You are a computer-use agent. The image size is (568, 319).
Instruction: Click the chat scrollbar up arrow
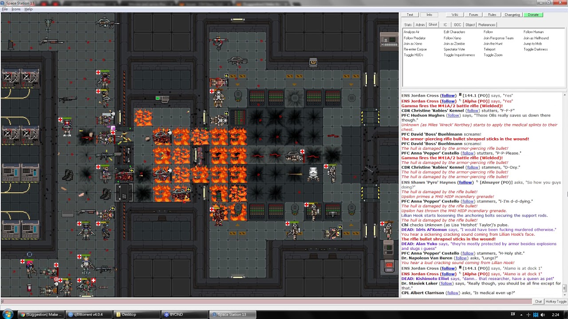coord(565,94)
